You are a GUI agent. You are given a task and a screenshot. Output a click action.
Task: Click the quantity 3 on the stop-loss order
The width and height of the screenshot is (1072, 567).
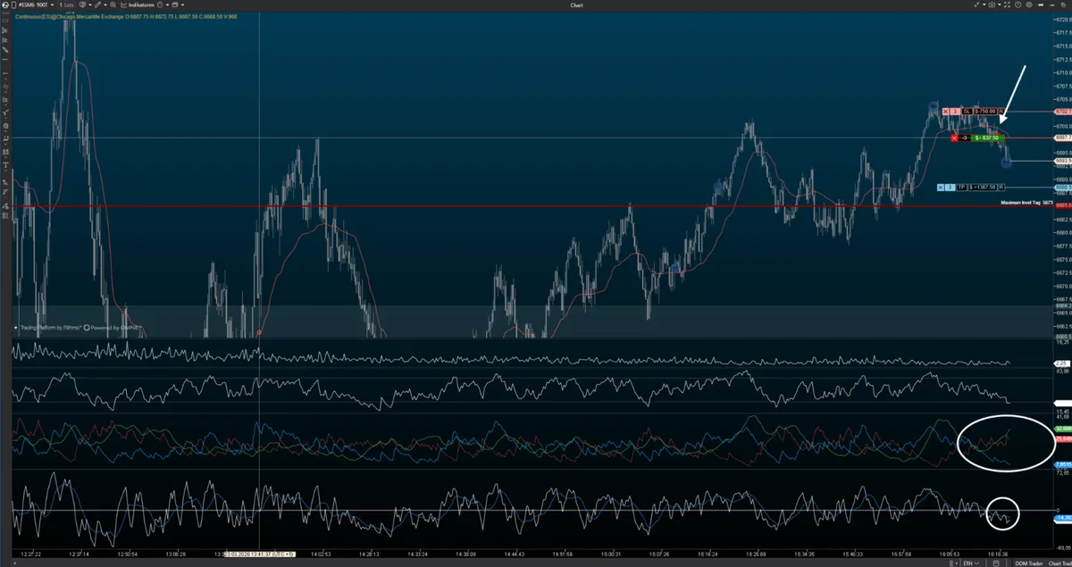coord(955,112)
